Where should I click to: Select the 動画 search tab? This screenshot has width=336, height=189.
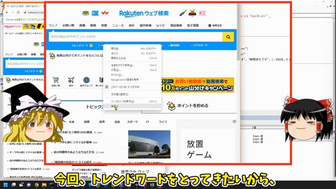pos(93,25)
